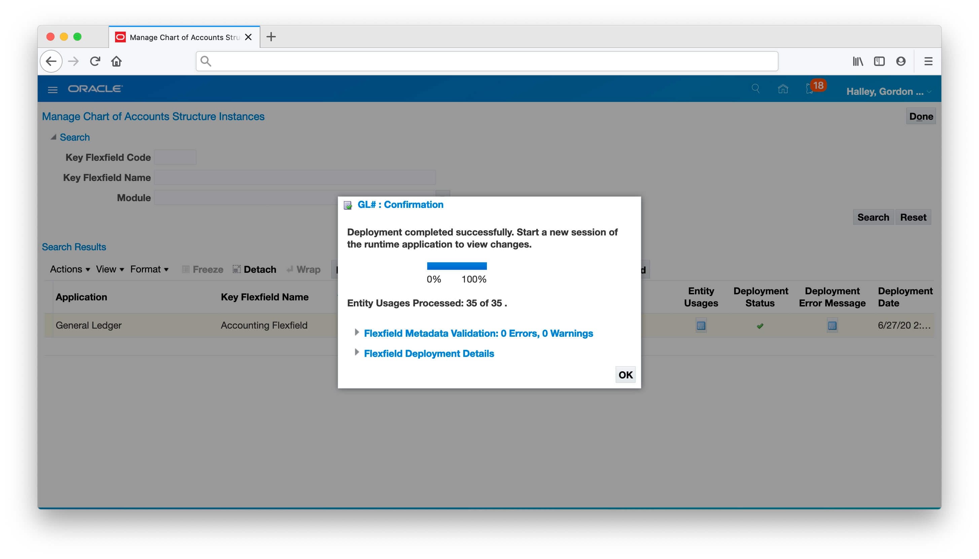Screen dimensions: 979x559
Task: Click the Accounting Flexfield cell
Action: coord(264,325)
